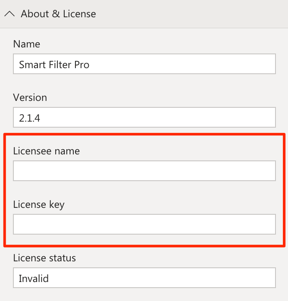Click the About & License header title
Image resolution: width=288 pixels, height=301 pixels.
[x=58, y=14]
